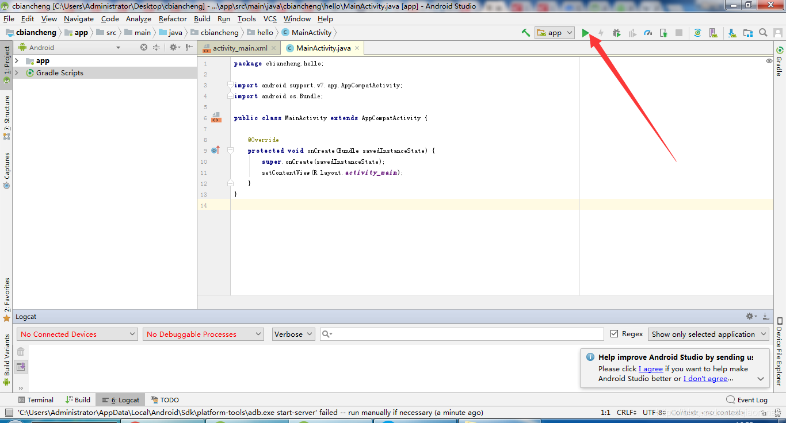786x423 pixels.
Task: Click the I agree link
Action: [651, 369]
